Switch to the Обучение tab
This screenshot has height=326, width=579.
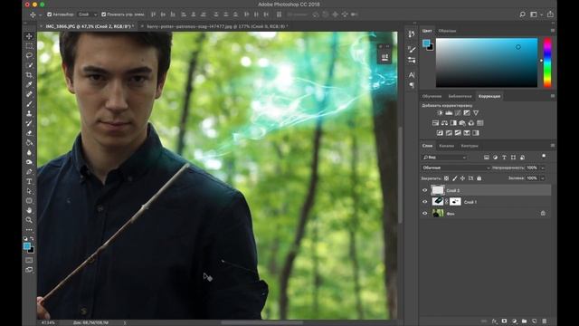click(x=432, y=96)
